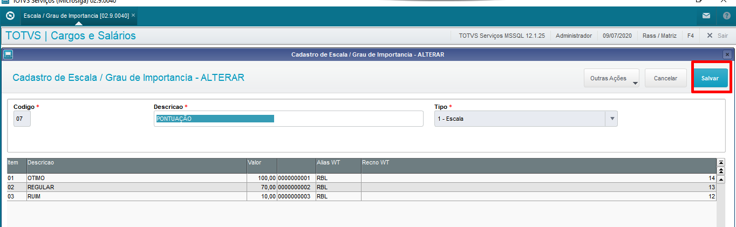Click item number 01 cell
Screen dimensions: 736x227
click(x=16, y=178)
